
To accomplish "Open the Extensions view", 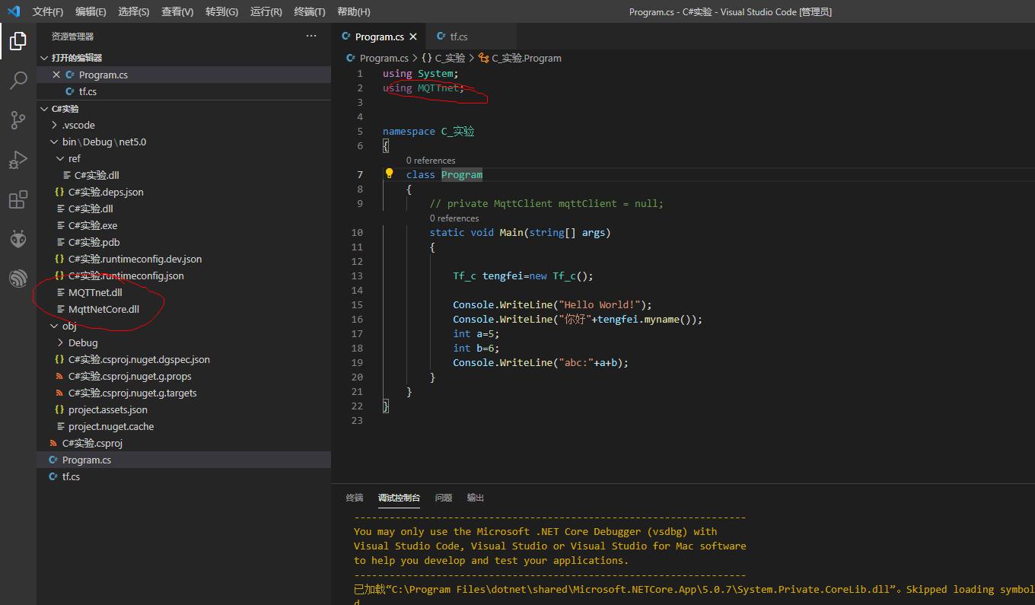I will 18,199.
